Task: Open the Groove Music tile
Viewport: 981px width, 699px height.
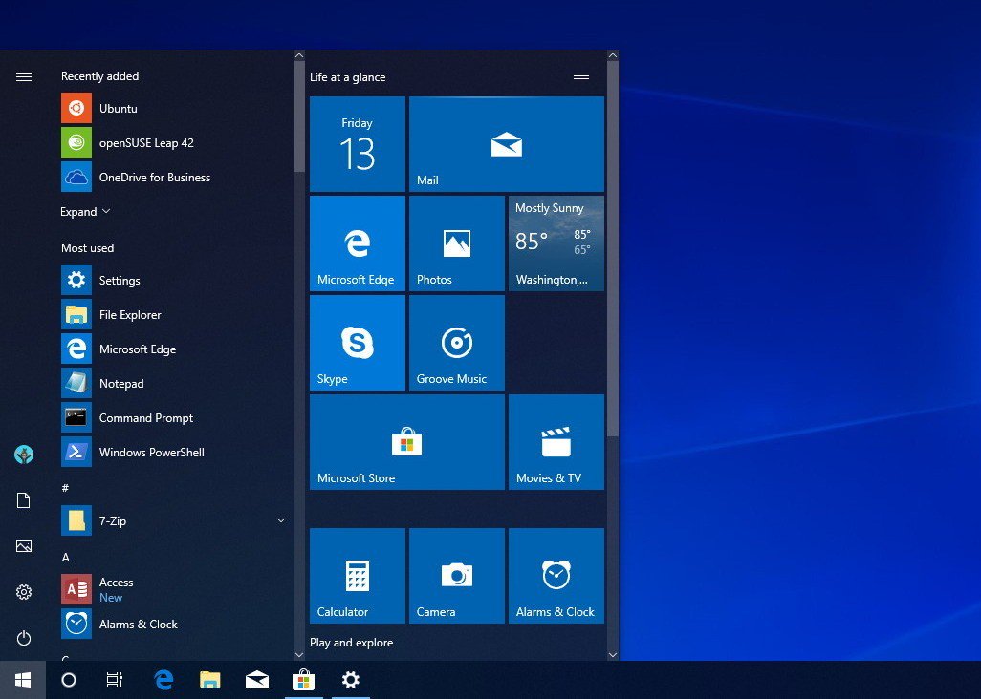Action: [x=456, y=342]
